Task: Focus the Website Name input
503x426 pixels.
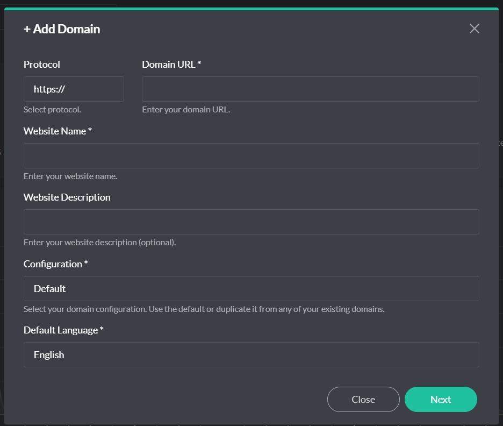Action: 251,155
